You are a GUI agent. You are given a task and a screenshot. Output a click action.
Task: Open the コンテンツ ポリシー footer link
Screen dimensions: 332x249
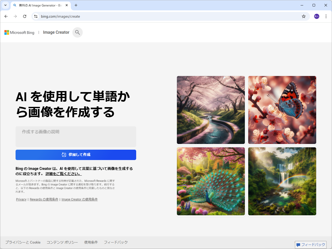62,242
